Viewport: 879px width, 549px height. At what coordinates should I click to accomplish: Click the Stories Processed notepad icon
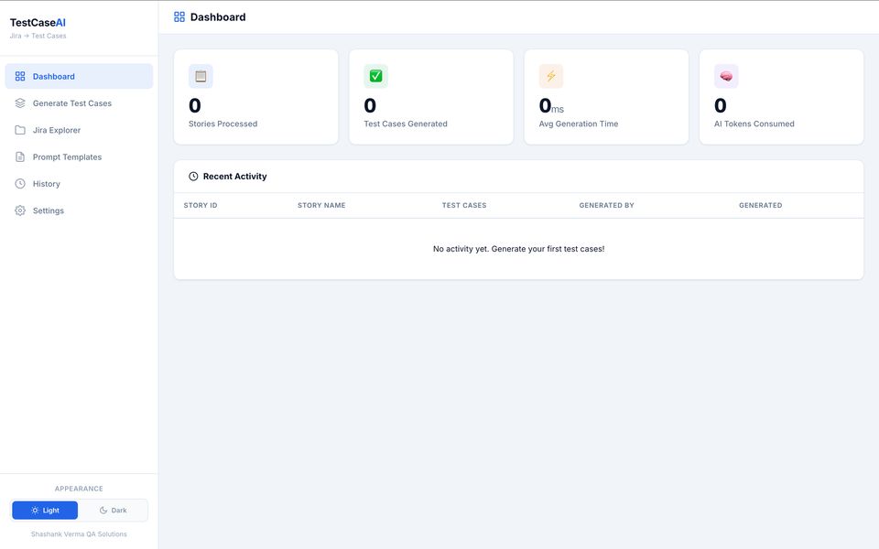[201, 76]
